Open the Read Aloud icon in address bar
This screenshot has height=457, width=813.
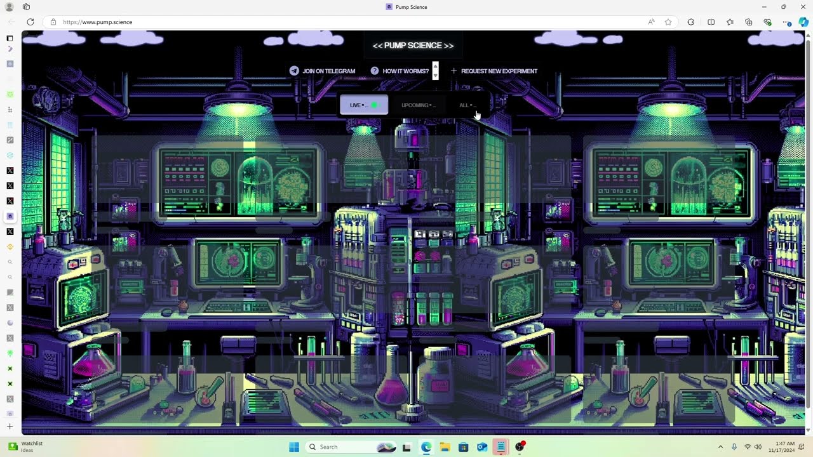651,22
